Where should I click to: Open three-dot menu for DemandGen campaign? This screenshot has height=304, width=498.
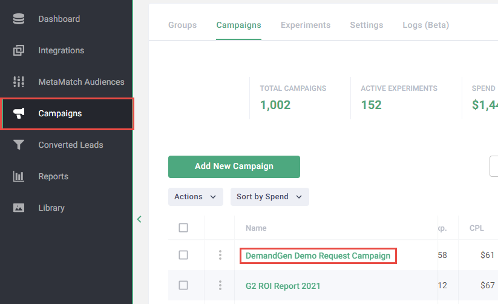(x=220, y=256)
